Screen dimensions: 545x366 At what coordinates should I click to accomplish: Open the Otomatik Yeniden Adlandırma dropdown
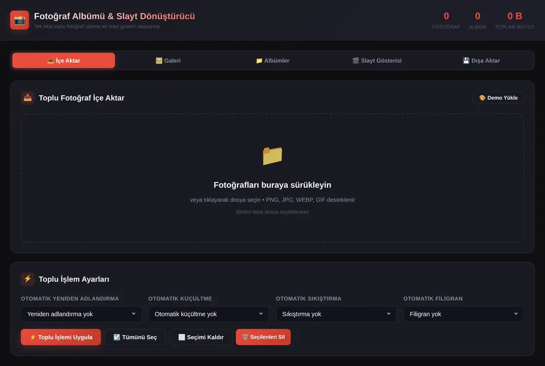click(81, 314)
